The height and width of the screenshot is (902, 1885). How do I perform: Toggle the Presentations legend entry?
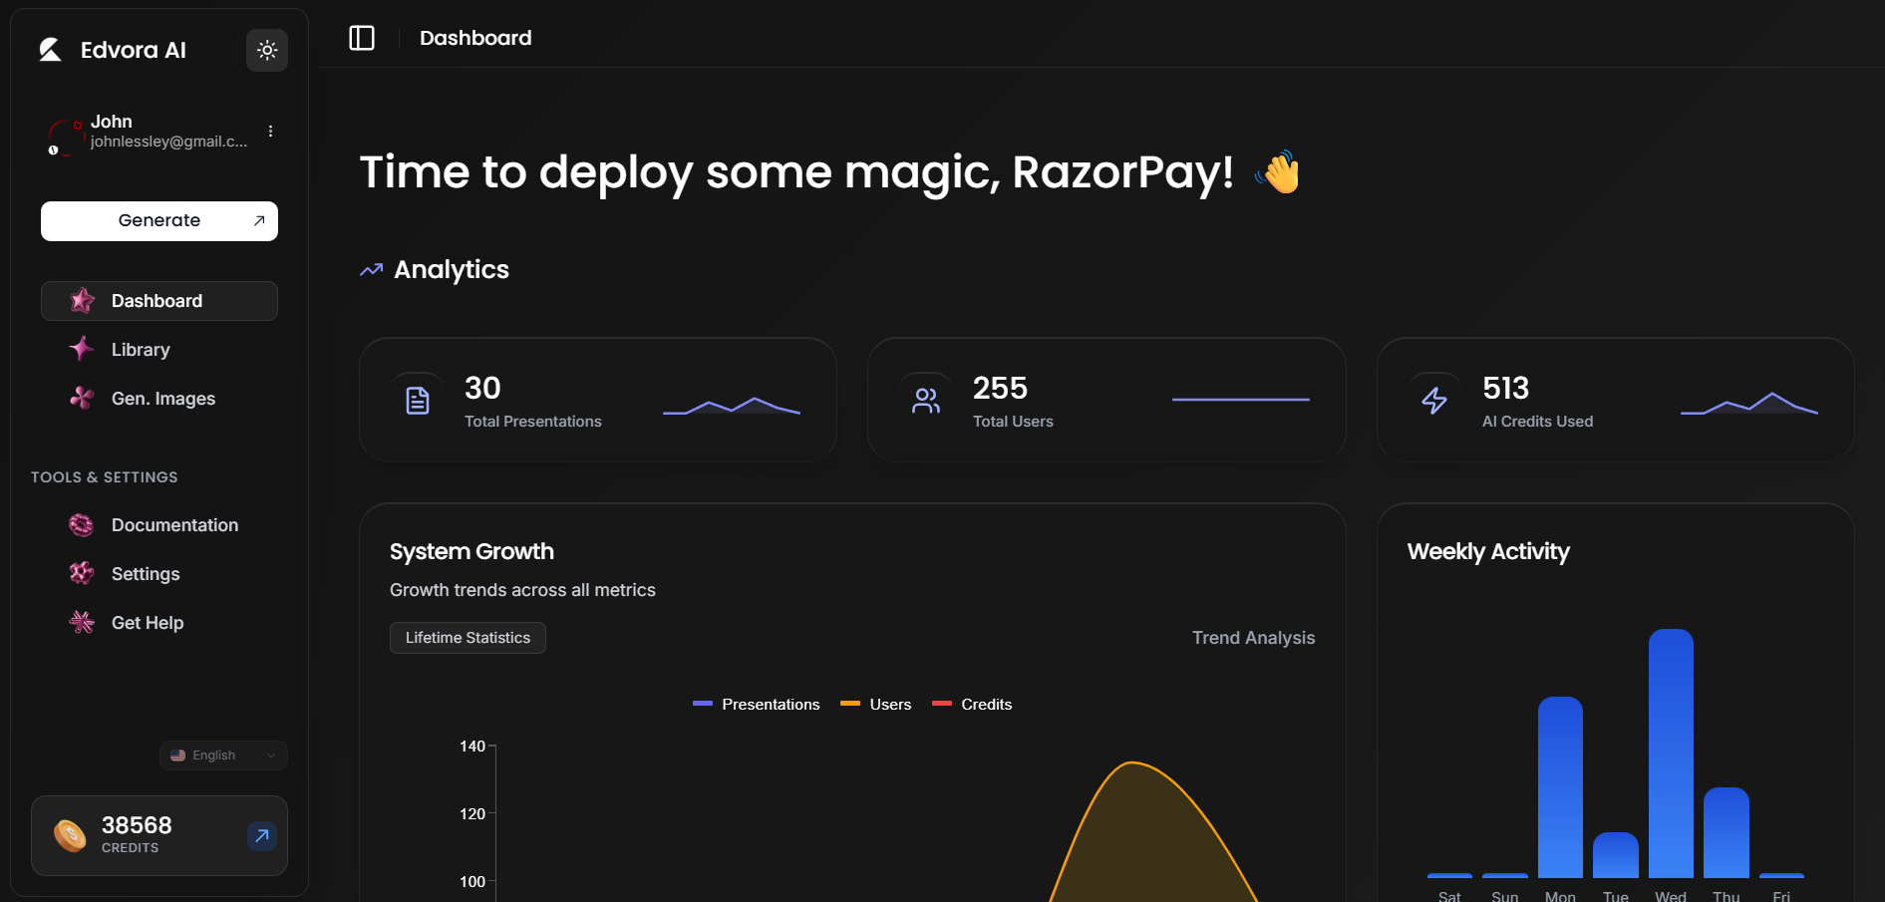coord(757,705)
